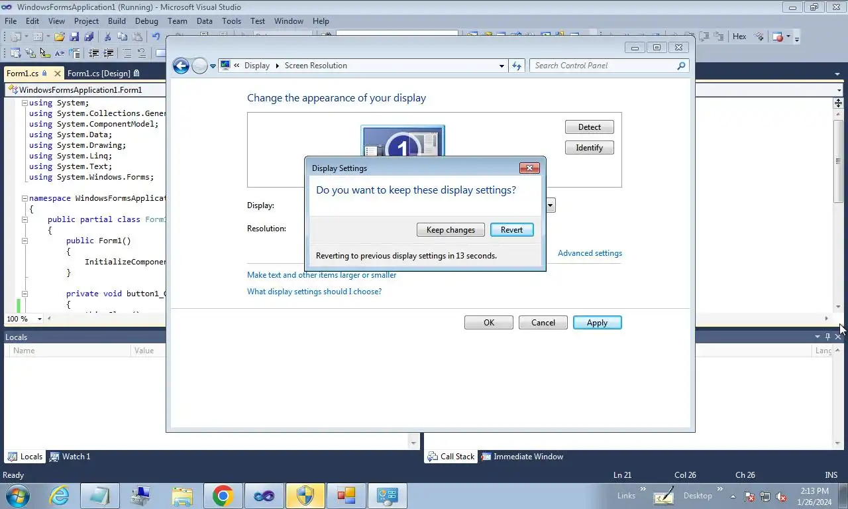Image resolution: width=848 pixels, height=509 pixels.
Task: Open Windows Explorer folder taskbar icon
Action: (x=182, y=496)
